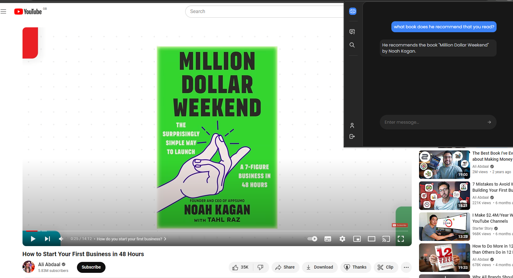Open Ali Abdaal channel avatar

click(x=29, y=267)
